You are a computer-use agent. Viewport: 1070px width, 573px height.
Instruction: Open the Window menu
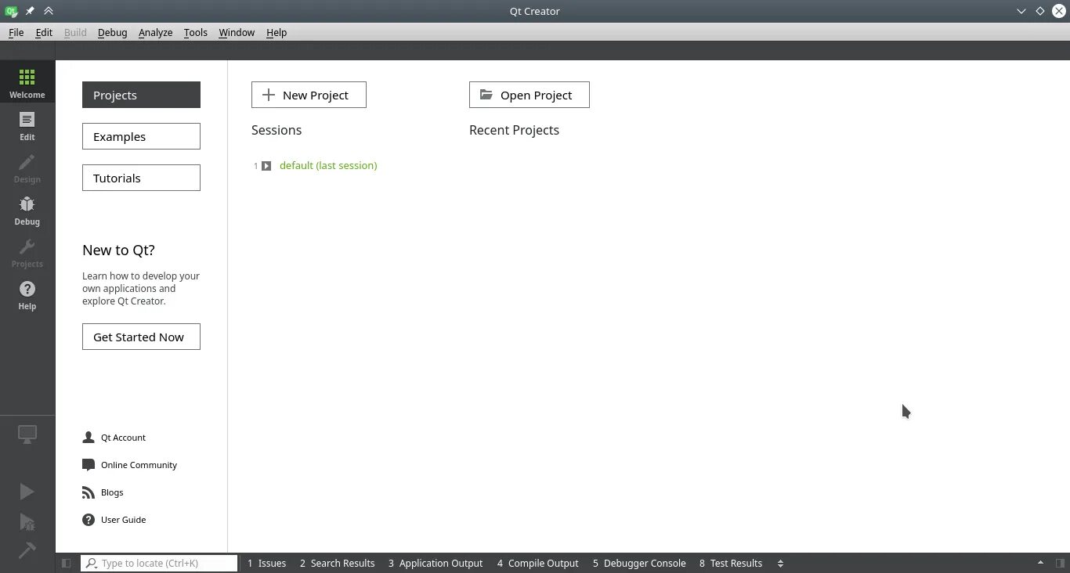[x=237, y=32]
